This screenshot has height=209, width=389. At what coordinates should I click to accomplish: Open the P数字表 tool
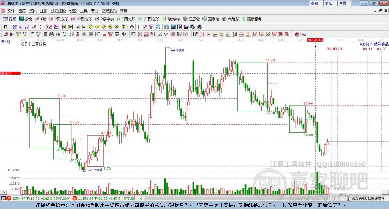[x=104, y=19]
